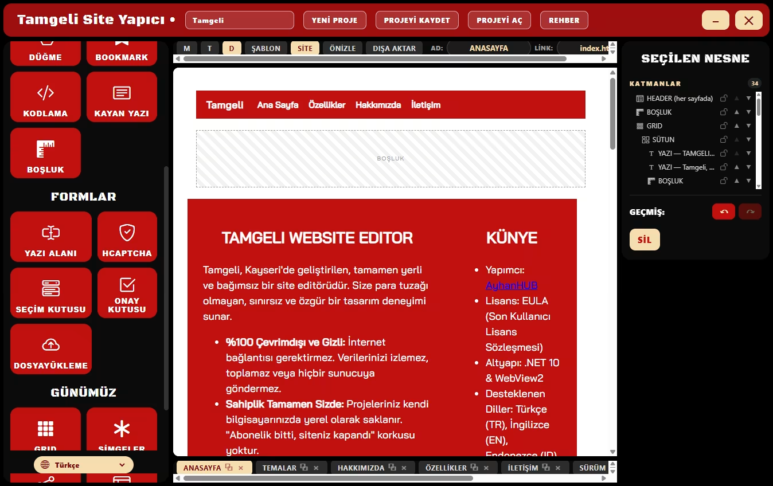Screen dimensions: 773x486
Task: Insert a Boşluk spacer element
Action: [x=45, y=153]
